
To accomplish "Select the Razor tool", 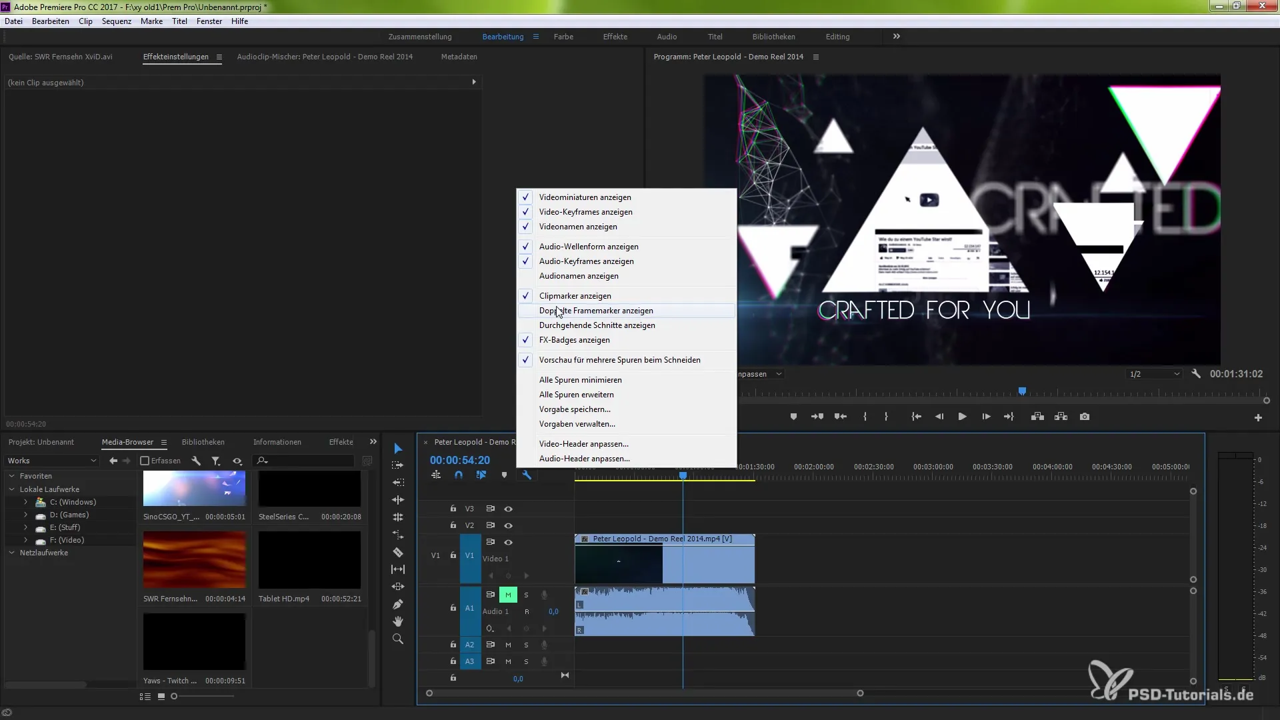I will (398, 552).
